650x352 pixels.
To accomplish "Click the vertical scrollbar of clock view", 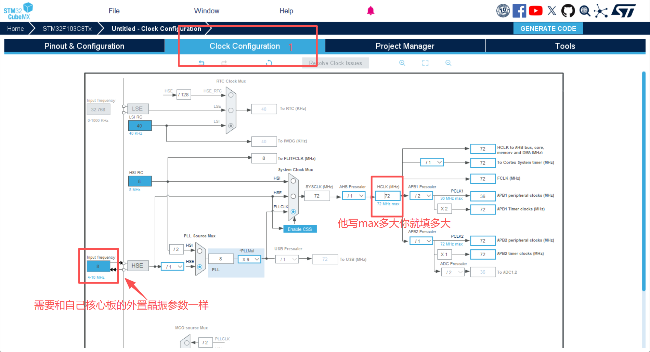I will (x=643, y=181).
